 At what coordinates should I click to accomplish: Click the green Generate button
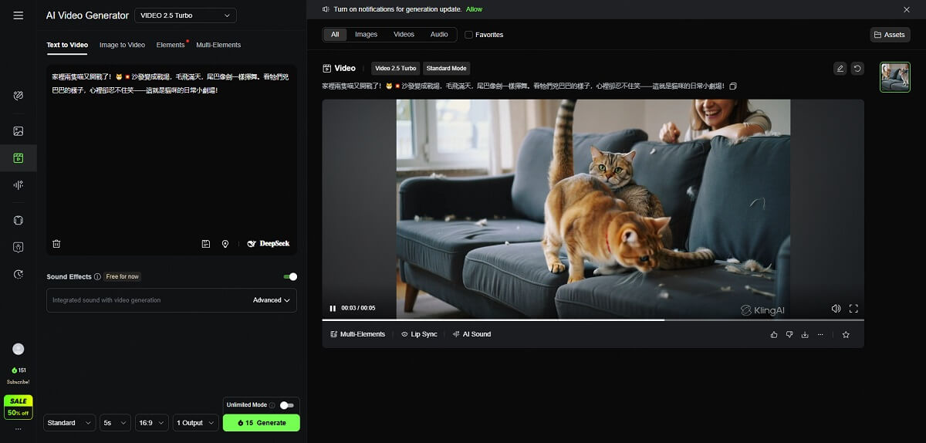coord(261,423)
